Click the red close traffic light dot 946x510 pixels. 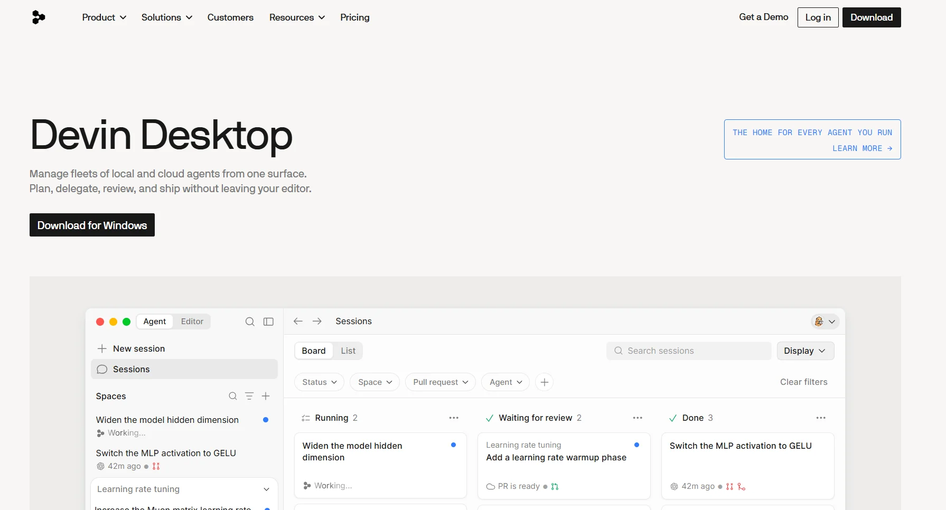click(100, 322)
